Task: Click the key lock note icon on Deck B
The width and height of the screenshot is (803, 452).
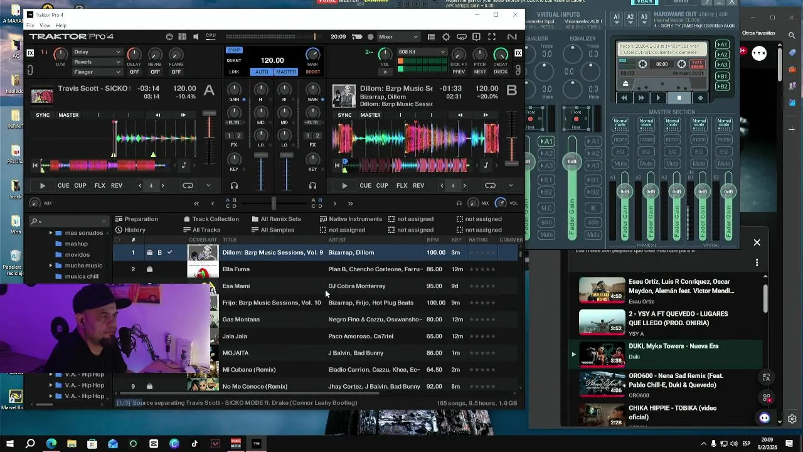Action: click(486, 166)
